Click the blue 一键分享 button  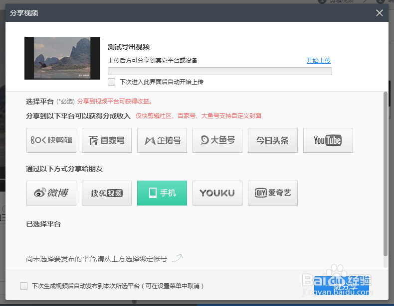point(342,286)
